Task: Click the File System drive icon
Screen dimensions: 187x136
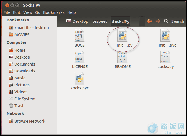Action: click(x=11, y=99)
